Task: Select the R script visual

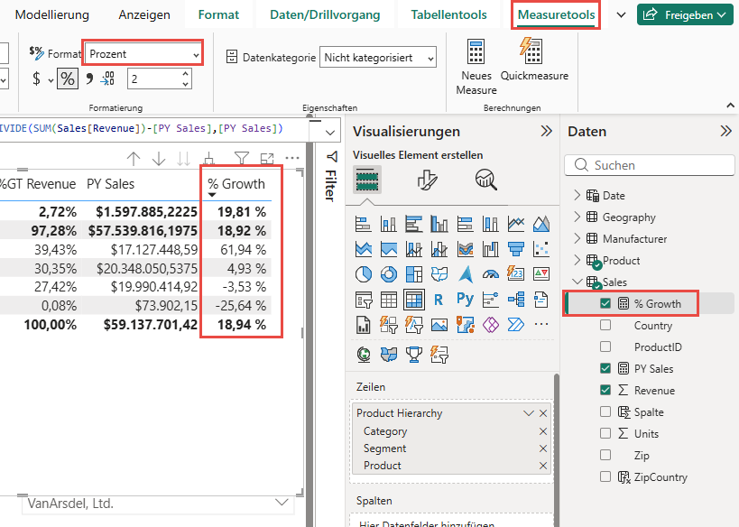Action: pos(439,300)
